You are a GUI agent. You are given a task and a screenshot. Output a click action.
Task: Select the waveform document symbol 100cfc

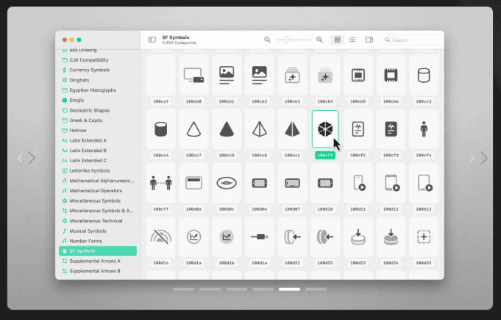point(358,129)
